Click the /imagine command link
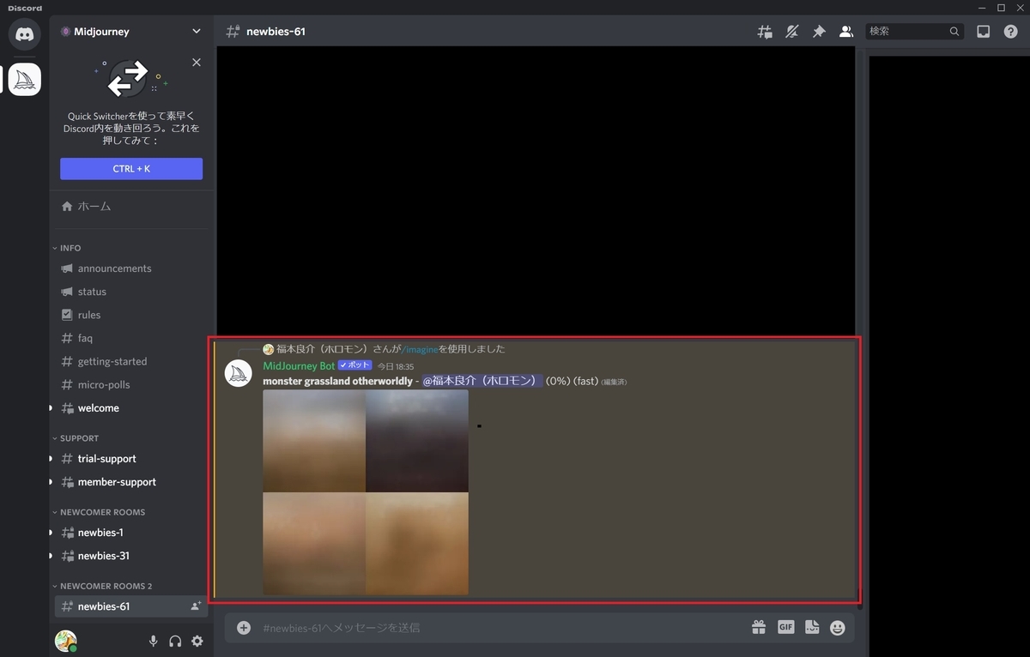The height and width of the screenshot is (657, 1030). point(421,349)
